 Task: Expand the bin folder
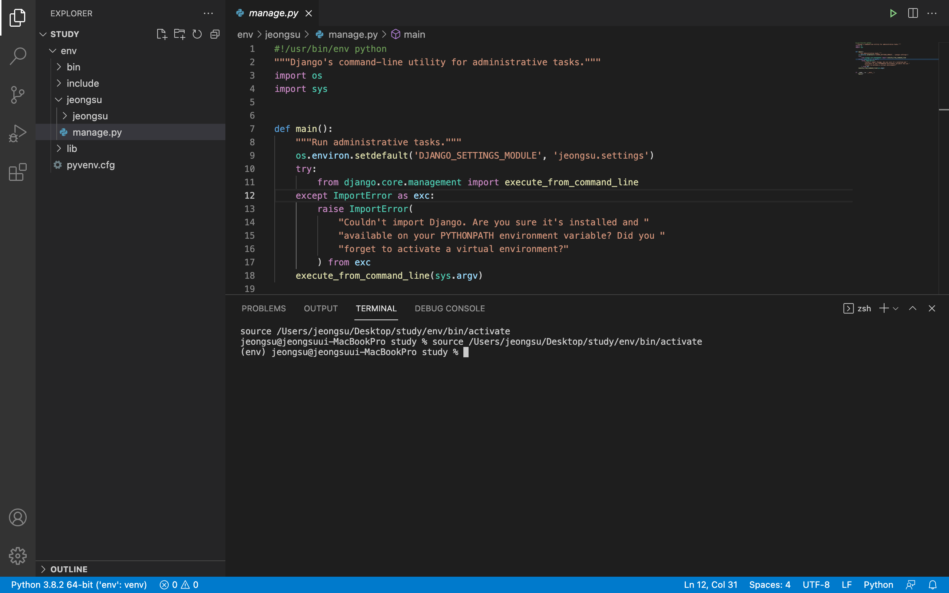pos(73,67)
